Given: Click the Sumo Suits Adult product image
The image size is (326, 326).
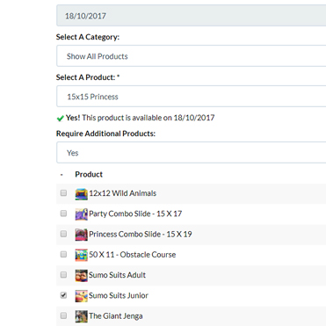Looking at the screenshot, I should 81,275.
